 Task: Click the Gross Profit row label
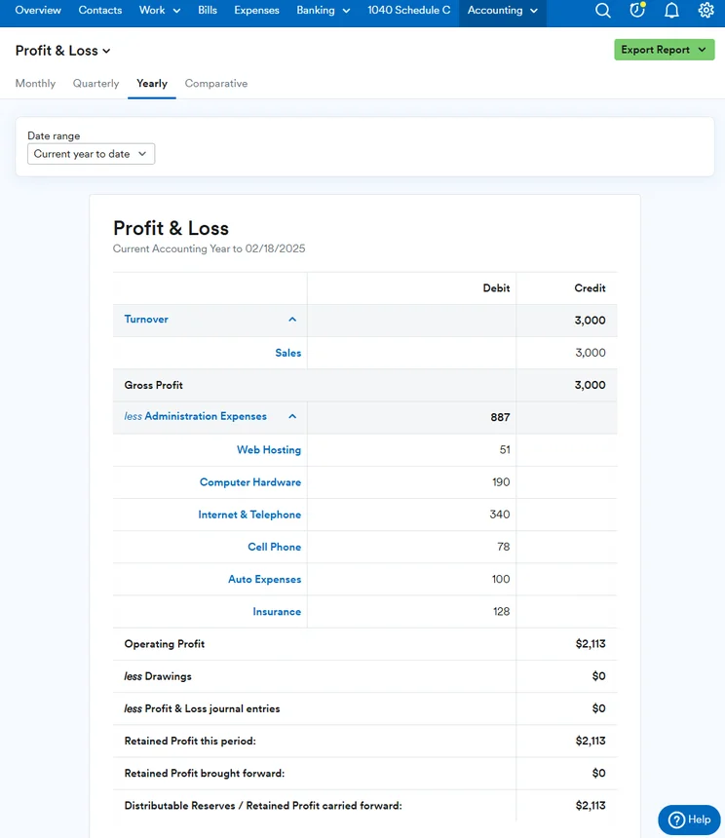(153, 385)
